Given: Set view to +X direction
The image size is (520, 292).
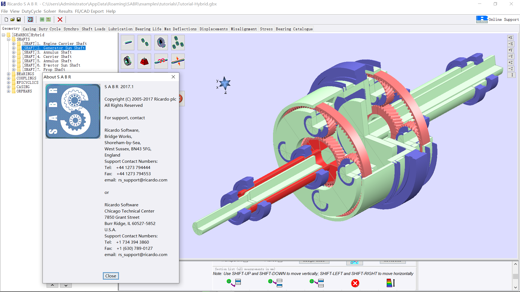Looking at the screenshot, I should (510, 38).
